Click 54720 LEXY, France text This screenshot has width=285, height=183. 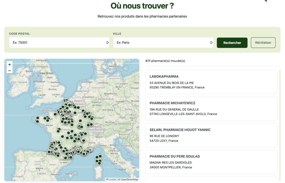(x=164, y=141)
